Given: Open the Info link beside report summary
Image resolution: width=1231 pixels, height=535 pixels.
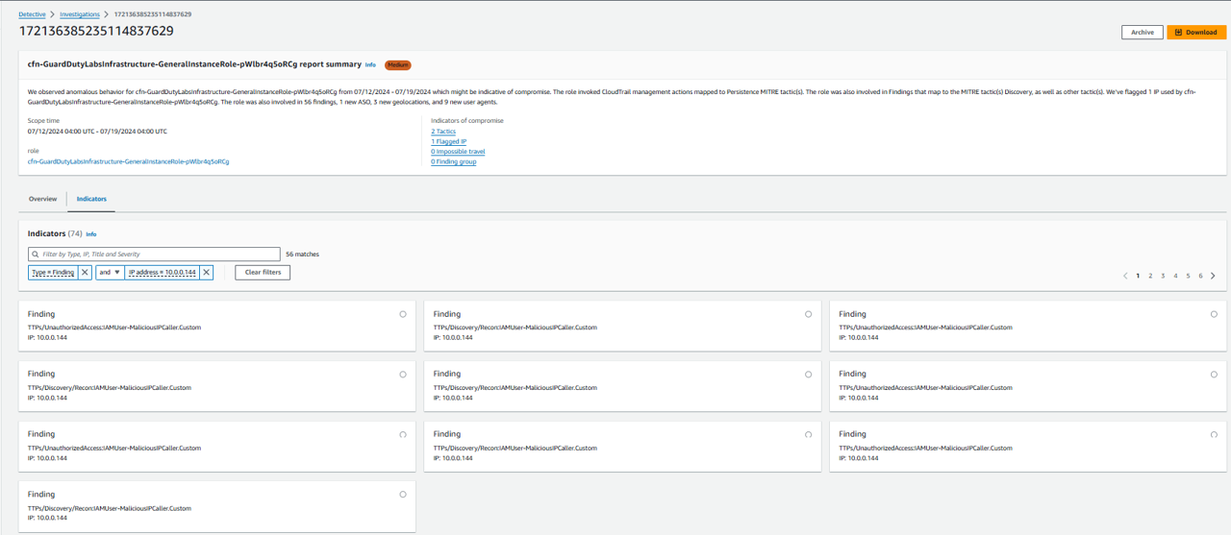Looking at the screenshot, I should (370, 65).
